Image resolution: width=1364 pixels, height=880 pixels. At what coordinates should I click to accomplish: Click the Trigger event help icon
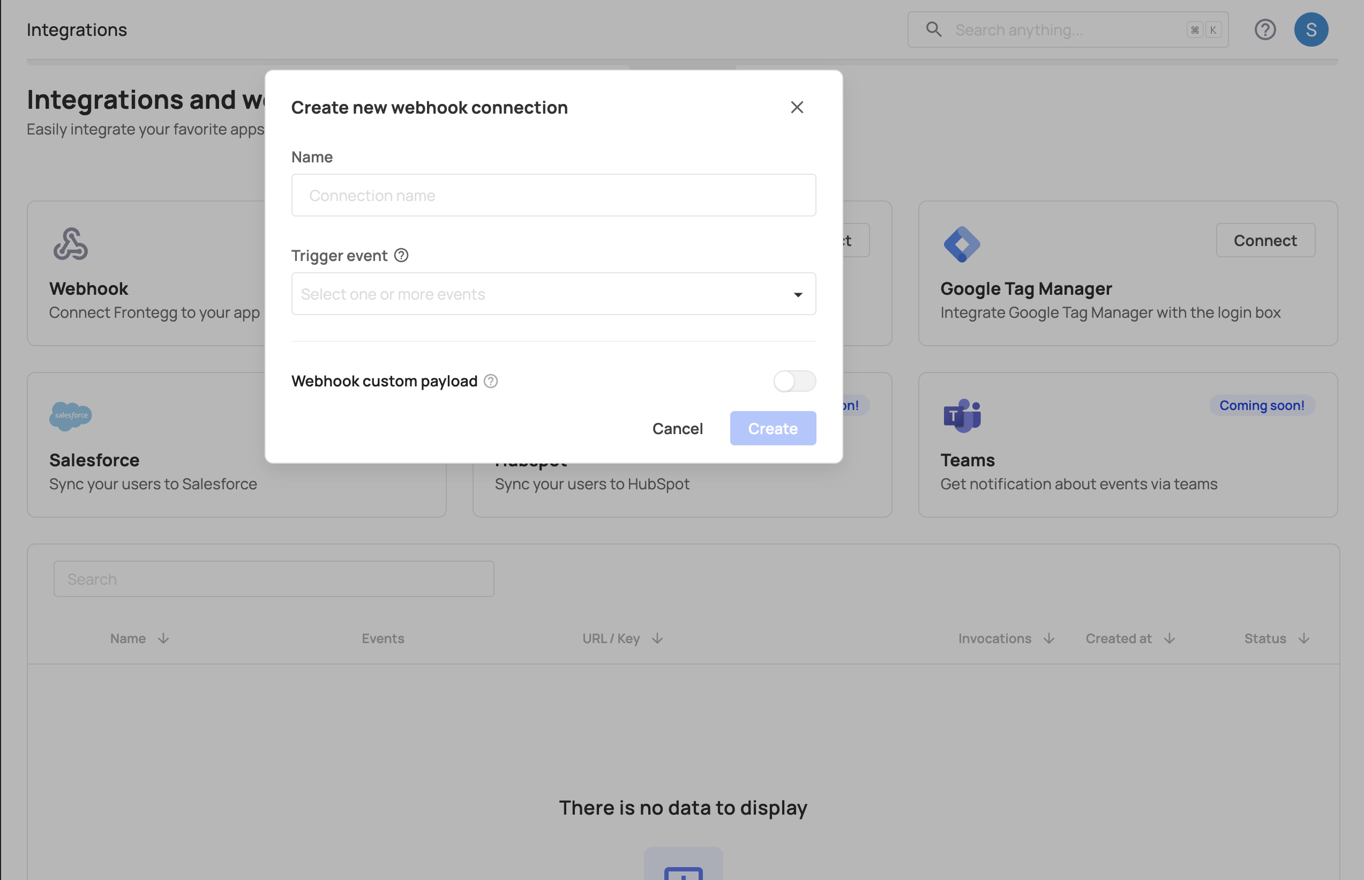(x=402, y=256)
